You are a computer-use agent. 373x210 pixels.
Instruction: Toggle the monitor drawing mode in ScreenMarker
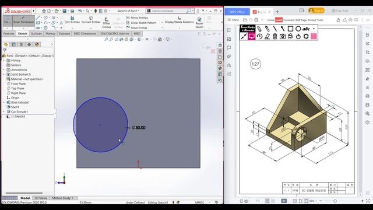tap(251, 36)
